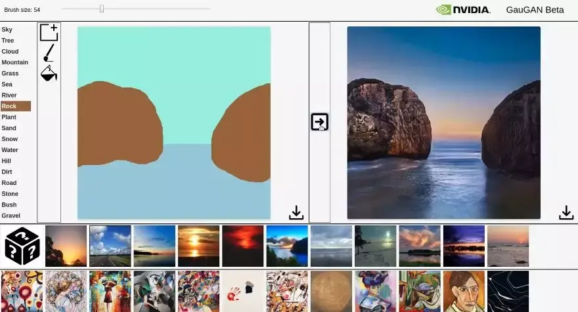Image resolution: width=578 pixels, height=312 pixels.
Task: Select the new canvas tool icon
Action: click(49, 32)
